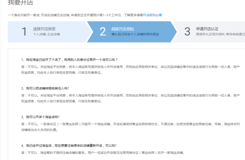The height and width of the screenshot is (160, 245).
Task: Click question 2 我可以把店铺转租给其他人吗
Action: pos(45,88)
